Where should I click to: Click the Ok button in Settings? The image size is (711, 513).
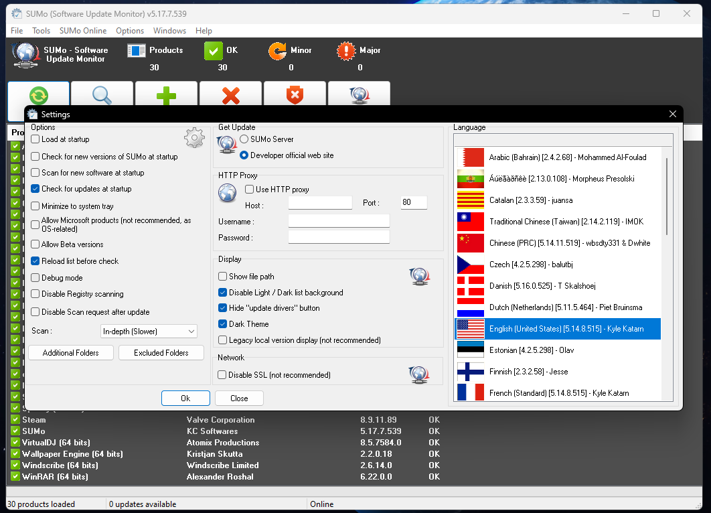(185, 398)
